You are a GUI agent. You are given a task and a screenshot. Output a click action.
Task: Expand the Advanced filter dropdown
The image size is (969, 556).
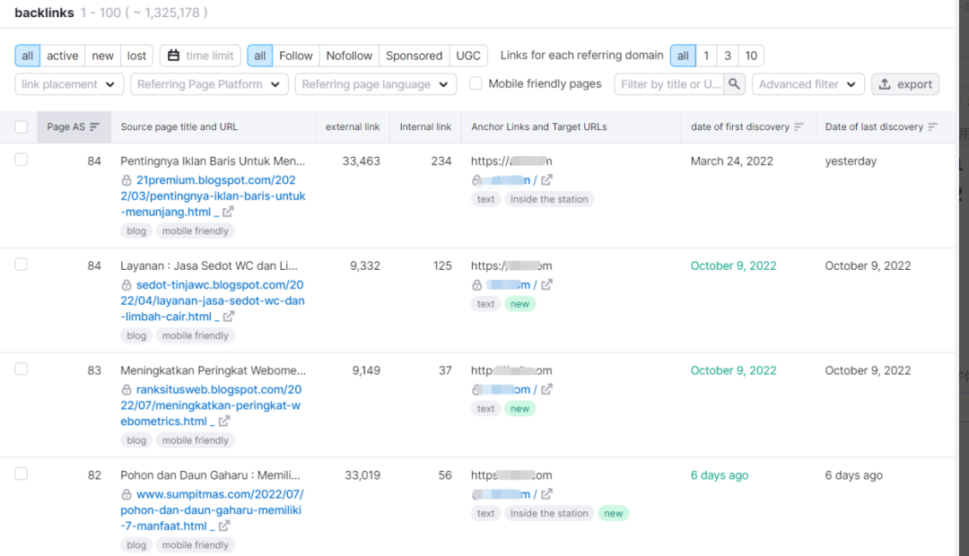[x=807, y=84]
